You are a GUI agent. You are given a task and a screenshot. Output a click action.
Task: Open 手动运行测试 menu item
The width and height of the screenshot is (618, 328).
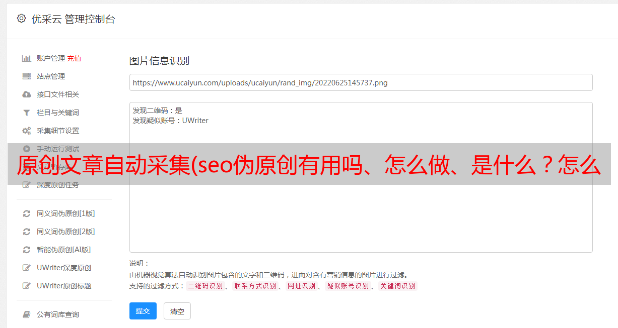[x=58, y=149]
